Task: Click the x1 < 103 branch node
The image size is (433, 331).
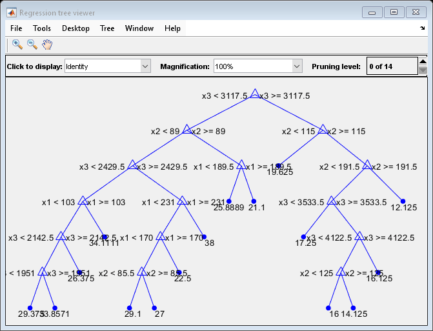Action: coord(83,201)
